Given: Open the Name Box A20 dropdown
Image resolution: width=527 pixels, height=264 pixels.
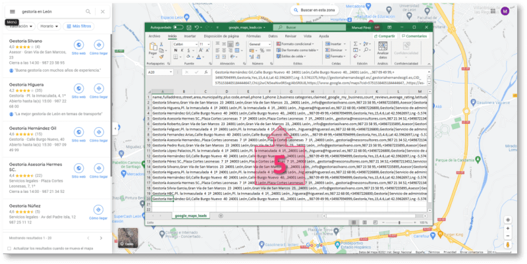Looking at the screenshot, I should click(171, 72).
